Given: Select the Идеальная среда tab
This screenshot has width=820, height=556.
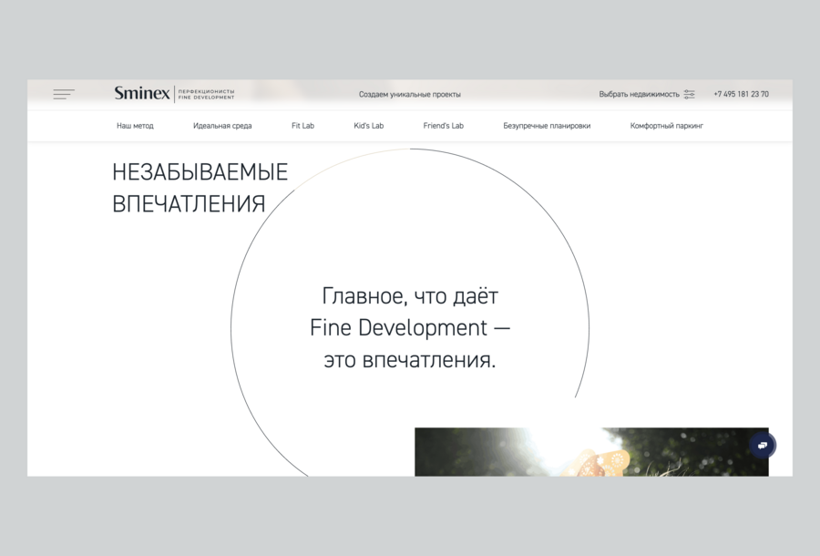Looking at the screenshot, I should [222, 126].
